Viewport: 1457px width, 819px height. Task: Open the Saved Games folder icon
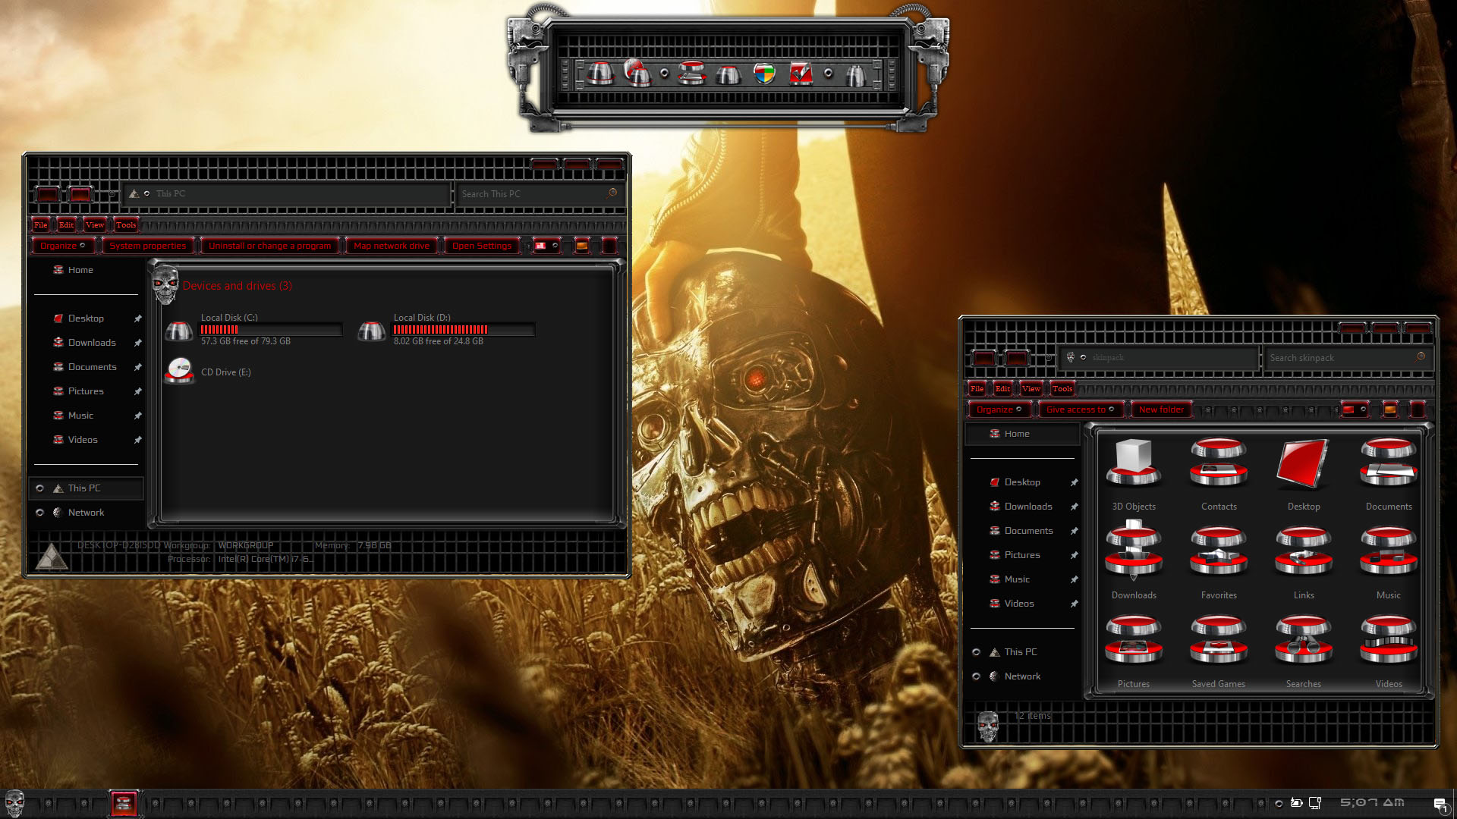point(1219,640)
